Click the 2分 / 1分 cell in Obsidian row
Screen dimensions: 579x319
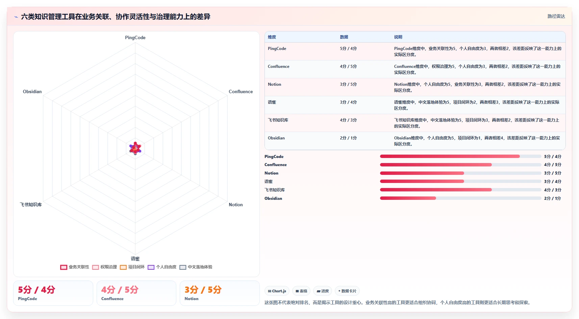tap(348, 138)
